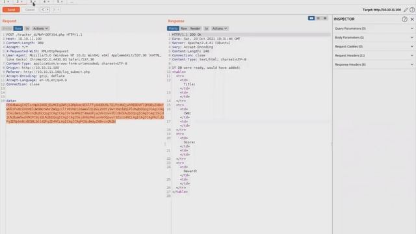Screen dimensions: 416x234
Task: Switch Request view to Pretty
Action: (7, 29)
